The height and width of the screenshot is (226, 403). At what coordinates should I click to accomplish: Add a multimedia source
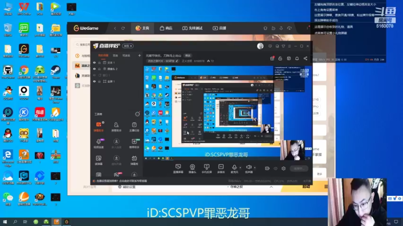click(221, 169)
